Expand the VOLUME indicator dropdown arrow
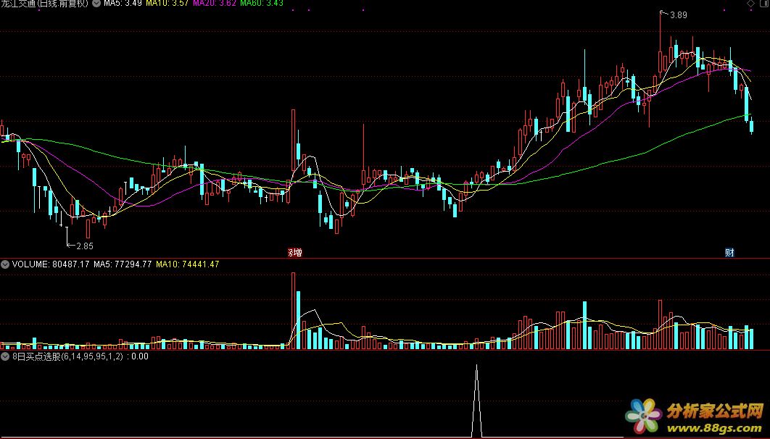This screenshot has width=770, height=439. point(5,264)
